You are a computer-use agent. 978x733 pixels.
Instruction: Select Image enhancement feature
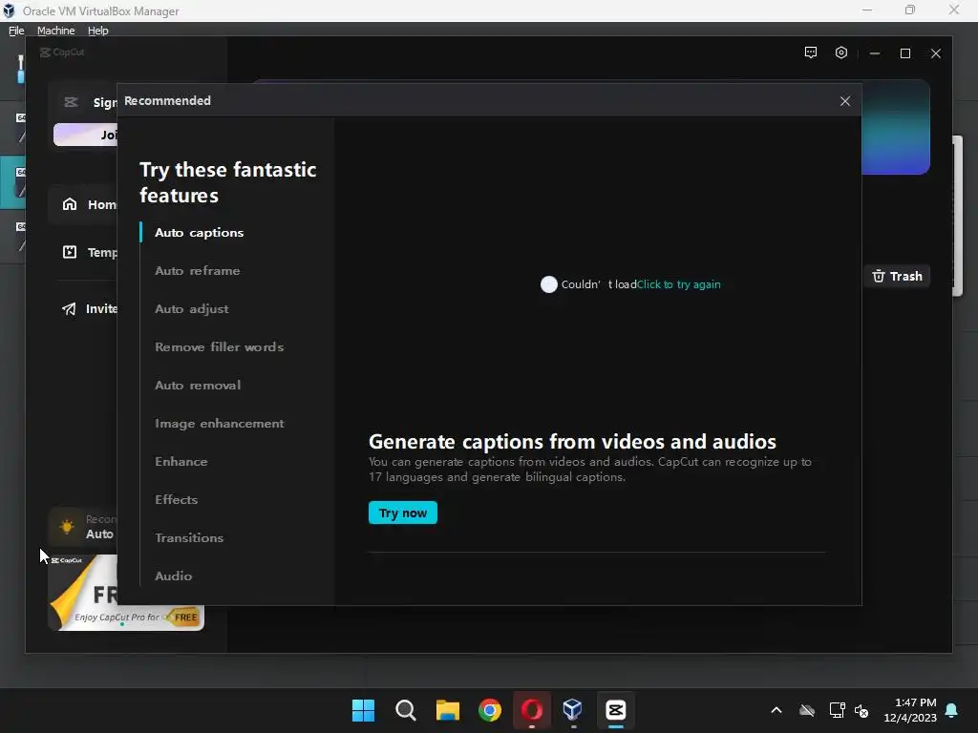tap(219, 423)
